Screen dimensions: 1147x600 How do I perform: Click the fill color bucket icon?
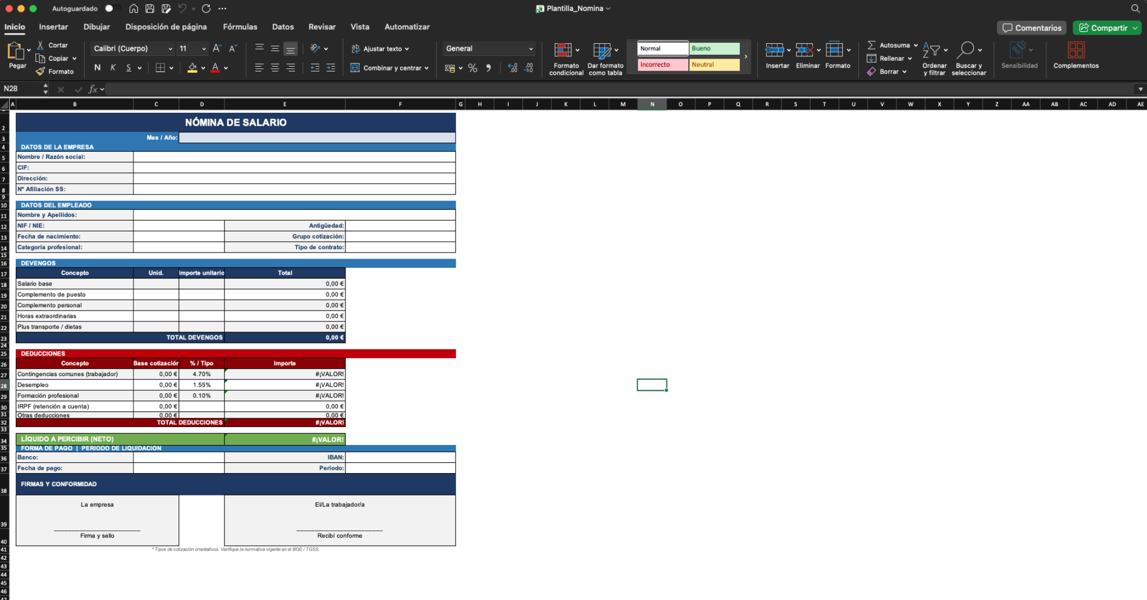tap(192, 68)
